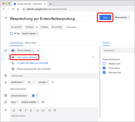The height and width of the screenshot is (122, 135).
Task: Open the Notification type dropdown
Action: coord(18,82)
